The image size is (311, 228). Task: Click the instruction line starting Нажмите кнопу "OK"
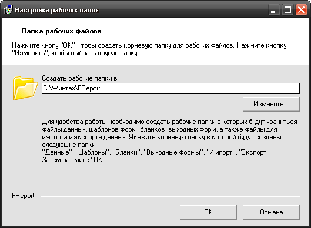click(149, 45)
